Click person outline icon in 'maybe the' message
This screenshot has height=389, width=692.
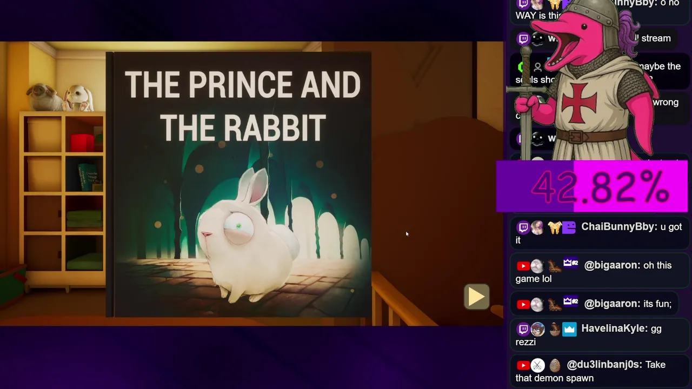(538, 68)
